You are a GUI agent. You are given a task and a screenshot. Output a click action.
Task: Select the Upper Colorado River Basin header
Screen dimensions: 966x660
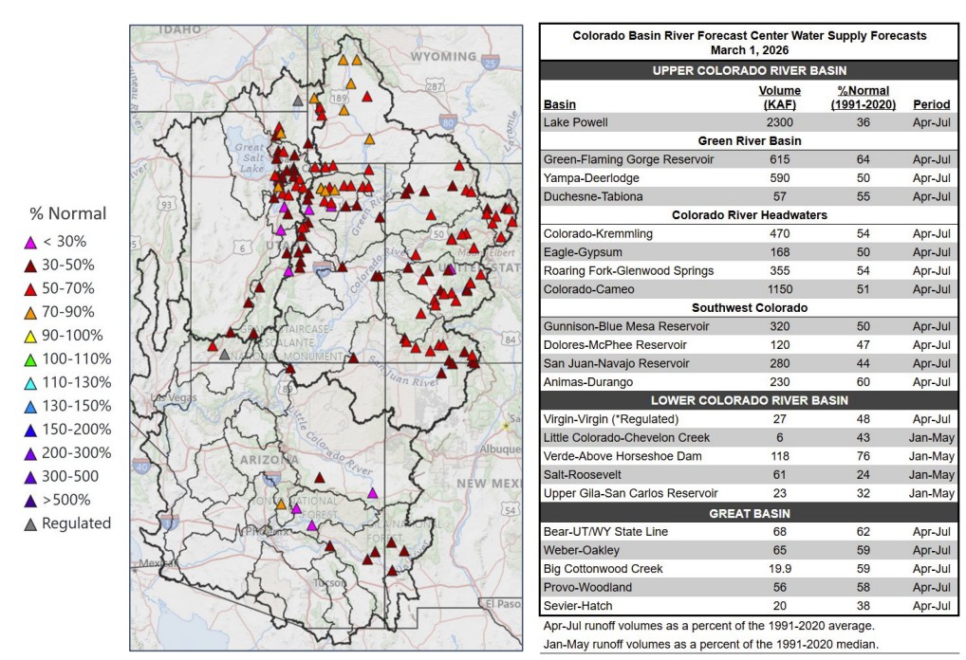[749, 70]
